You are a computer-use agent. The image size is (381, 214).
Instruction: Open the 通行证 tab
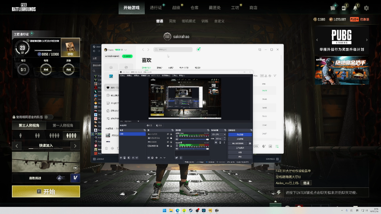coord(156,8)
